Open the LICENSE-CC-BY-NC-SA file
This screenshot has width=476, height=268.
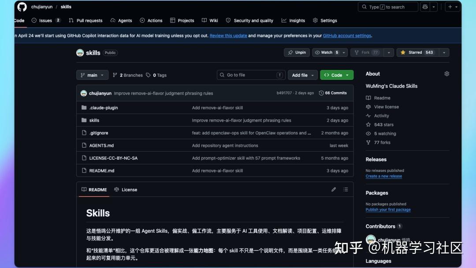pyautogui.click(x=113, y=158)
